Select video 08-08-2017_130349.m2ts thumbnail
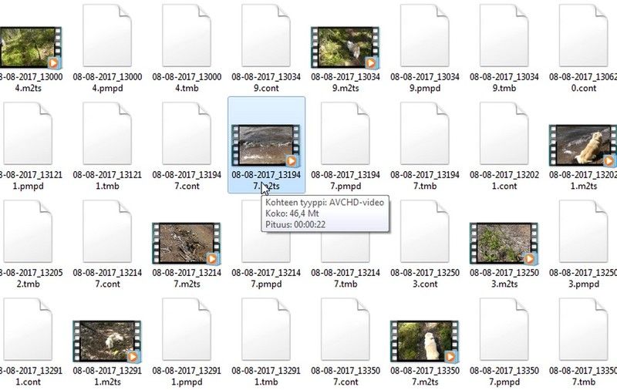Screen dimensions: 617x390 [x=345, y=48]
